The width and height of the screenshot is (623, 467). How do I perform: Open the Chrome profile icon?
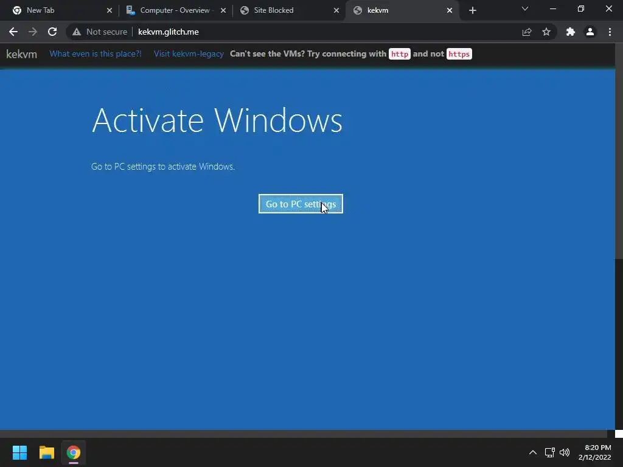point(590,32)
